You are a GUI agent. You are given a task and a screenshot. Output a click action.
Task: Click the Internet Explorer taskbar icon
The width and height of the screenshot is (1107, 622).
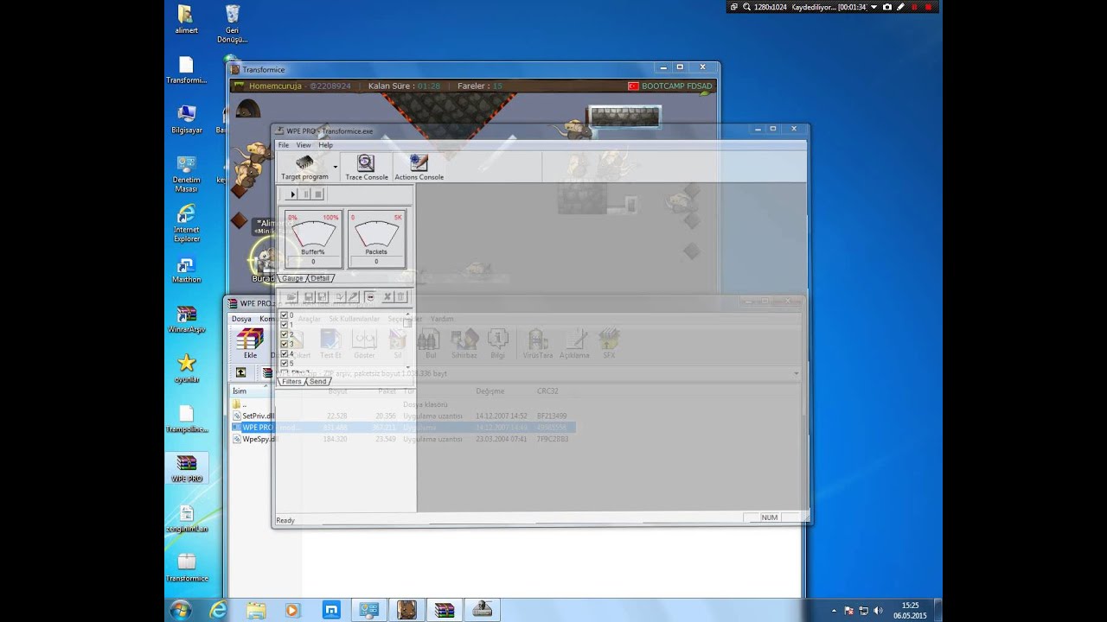[x=218, y=610]
